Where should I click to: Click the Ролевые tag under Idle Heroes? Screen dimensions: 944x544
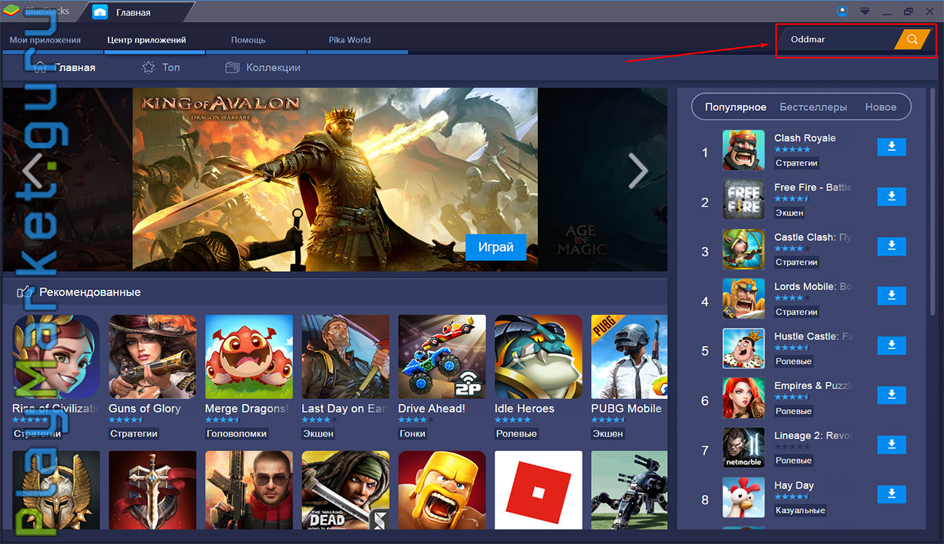[x=516, y=434]
